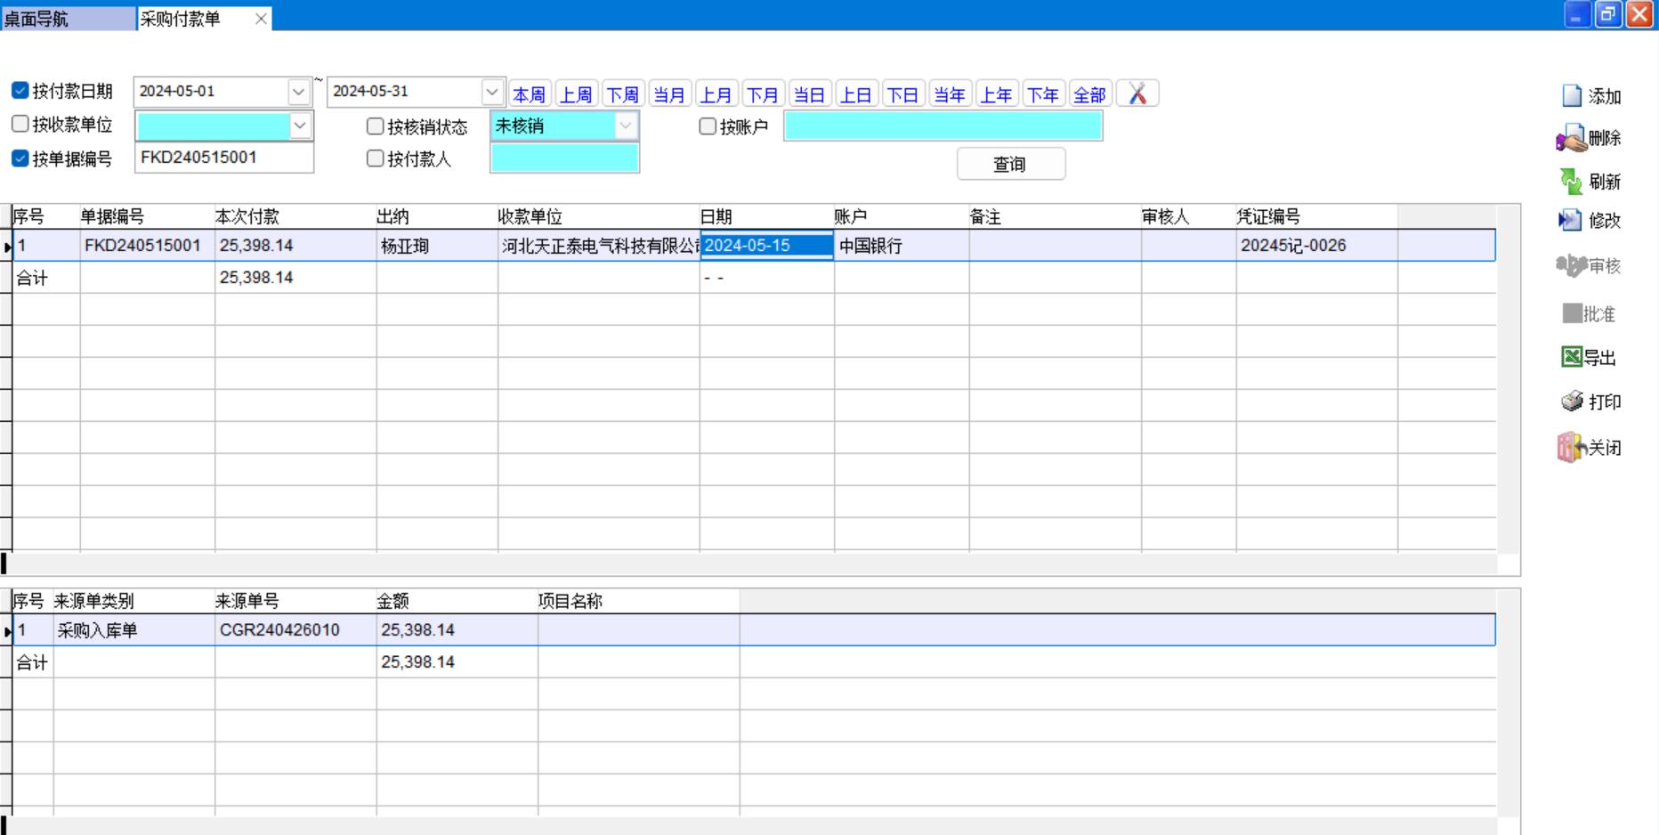Open the 未核销 status dropdown
The image size is (1659, 835).
(626, 126)
